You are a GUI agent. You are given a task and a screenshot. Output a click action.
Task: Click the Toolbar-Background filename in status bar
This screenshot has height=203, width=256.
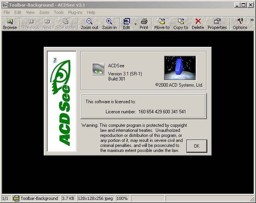(39, 198)
